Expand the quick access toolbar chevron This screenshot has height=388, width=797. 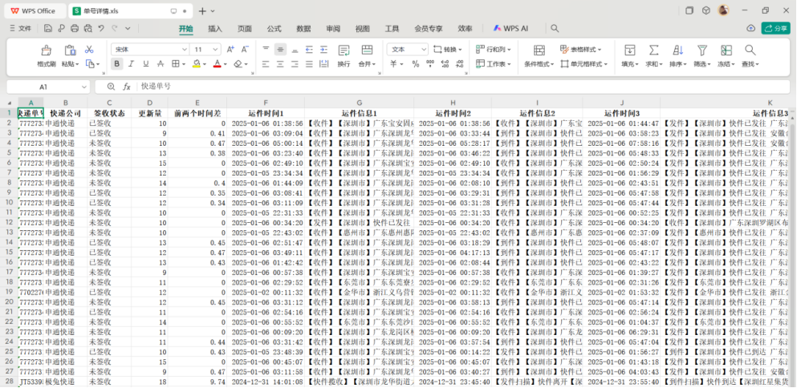pyautogui.click(x=128, y=28)
